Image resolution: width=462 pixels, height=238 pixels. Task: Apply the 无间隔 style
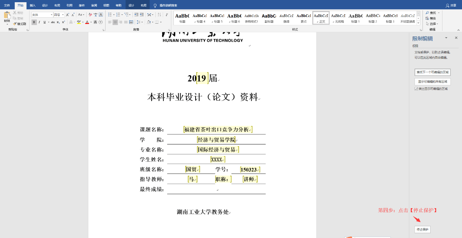(x=338, y=18)
